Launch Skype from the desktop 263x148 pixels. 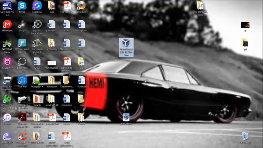pyautogui.click(x=22, y=7)
